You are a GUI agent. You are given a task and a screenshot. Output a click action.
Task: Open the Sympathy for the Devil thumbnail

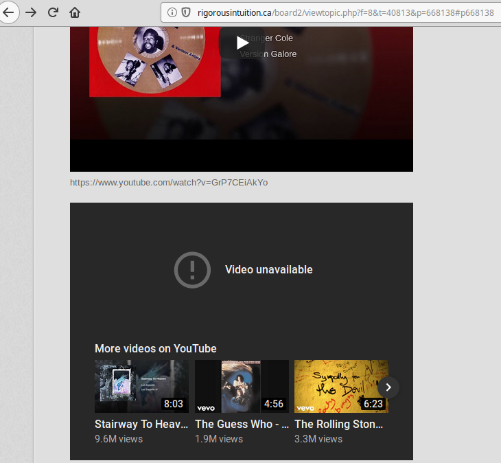(341, 386)
